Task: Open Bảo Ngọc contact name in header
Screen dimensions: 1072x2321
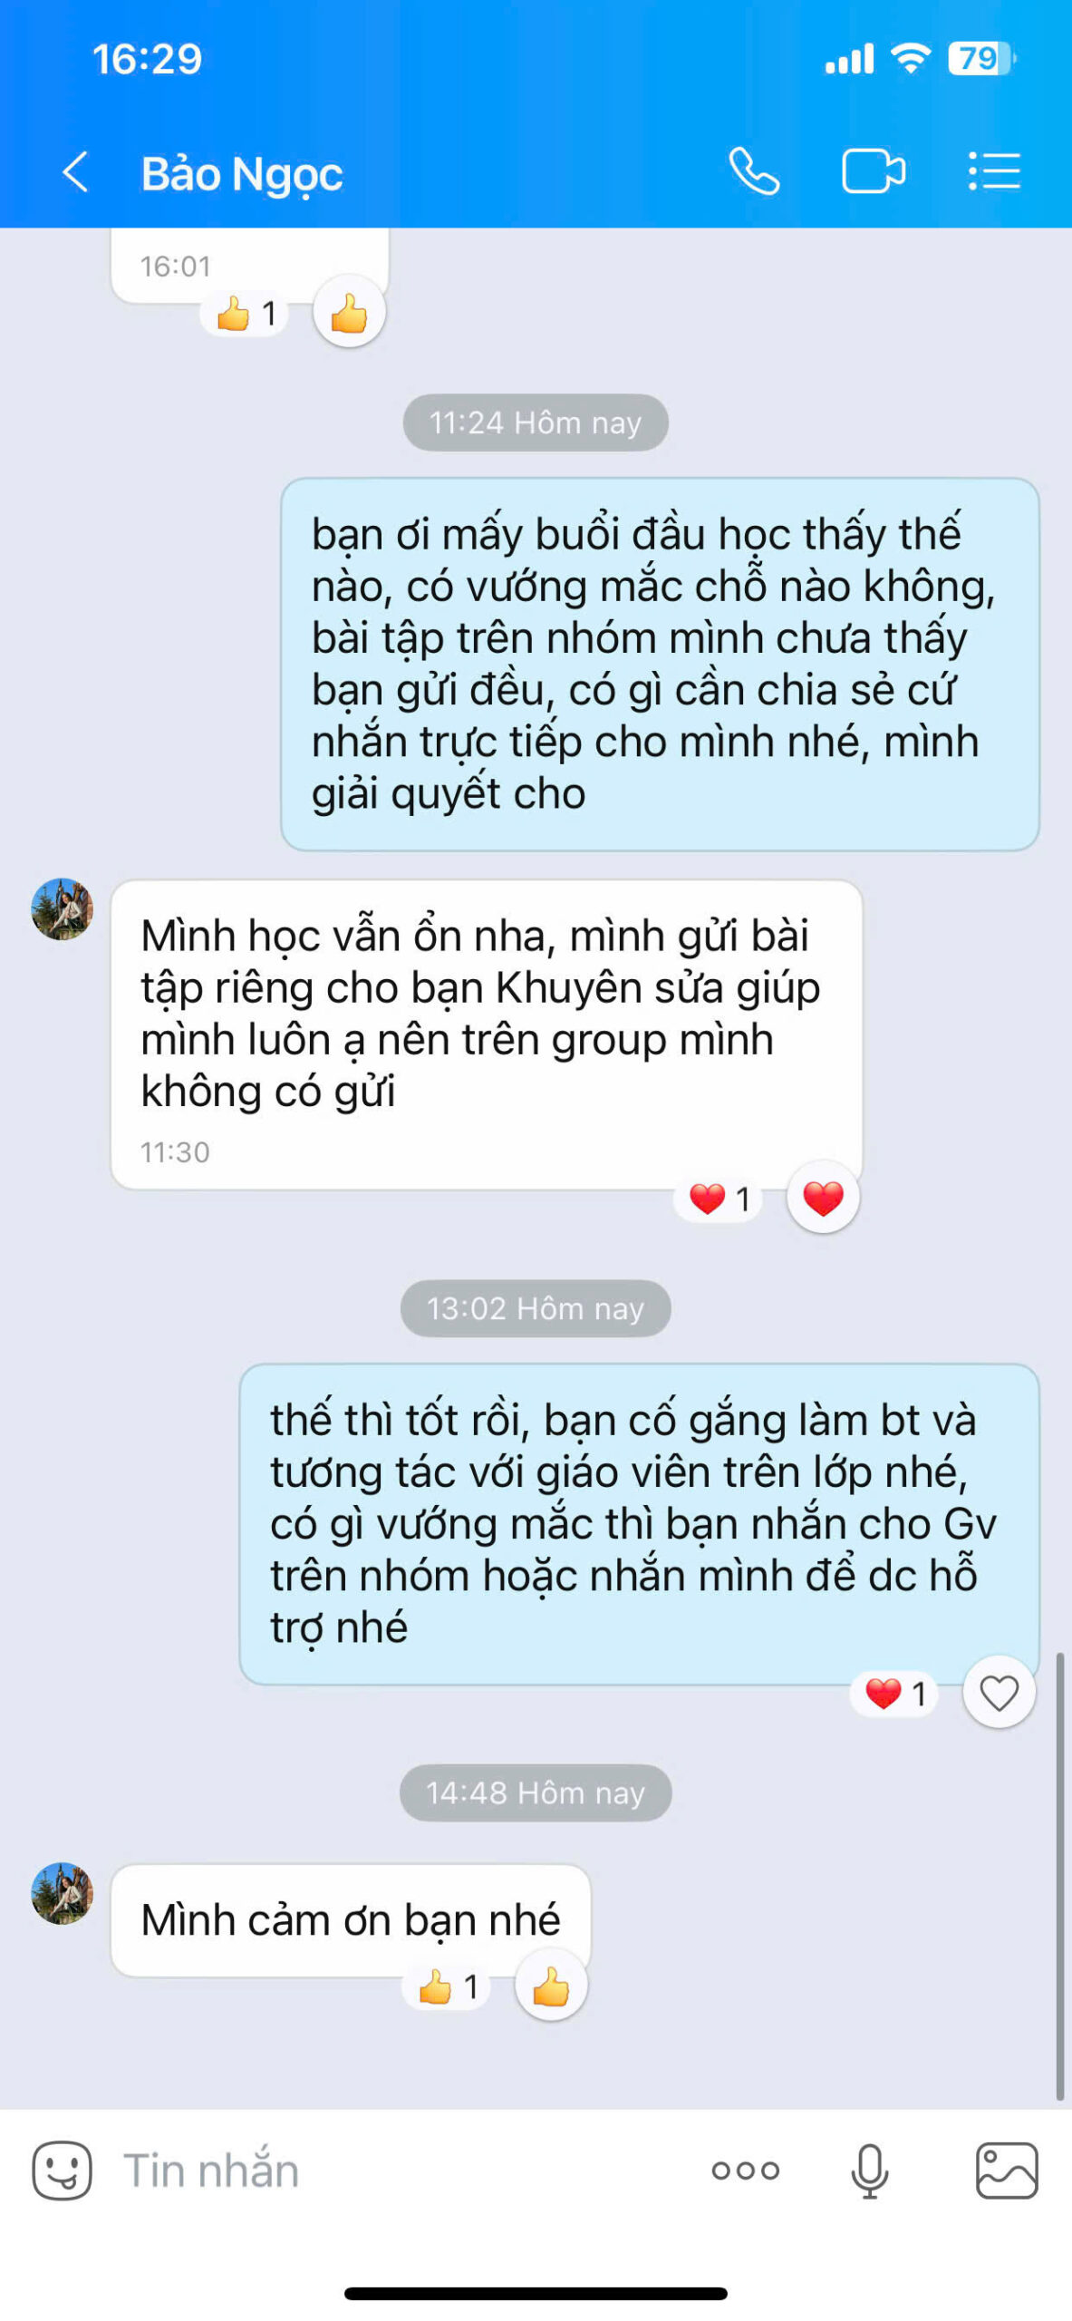Action: click(x=242, y=173)
